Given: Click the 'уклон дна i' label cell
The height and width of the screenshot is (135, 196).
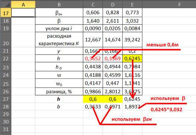Looking at the screenshot, I should pos(59,28).
